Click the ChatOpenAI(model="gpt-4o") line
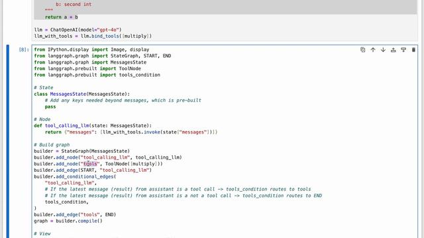Screen dimensions: 424x238 click(78, 30)
